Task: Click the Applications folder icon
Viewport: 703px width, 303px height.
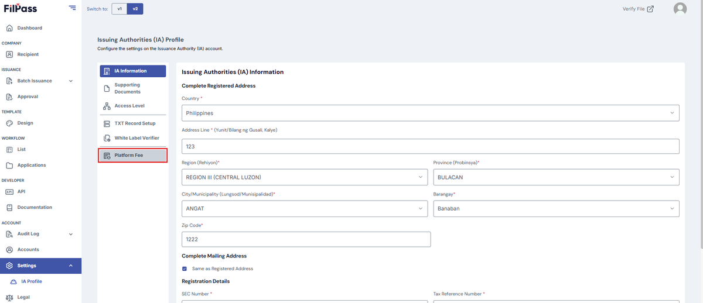Action: [9, 165]
